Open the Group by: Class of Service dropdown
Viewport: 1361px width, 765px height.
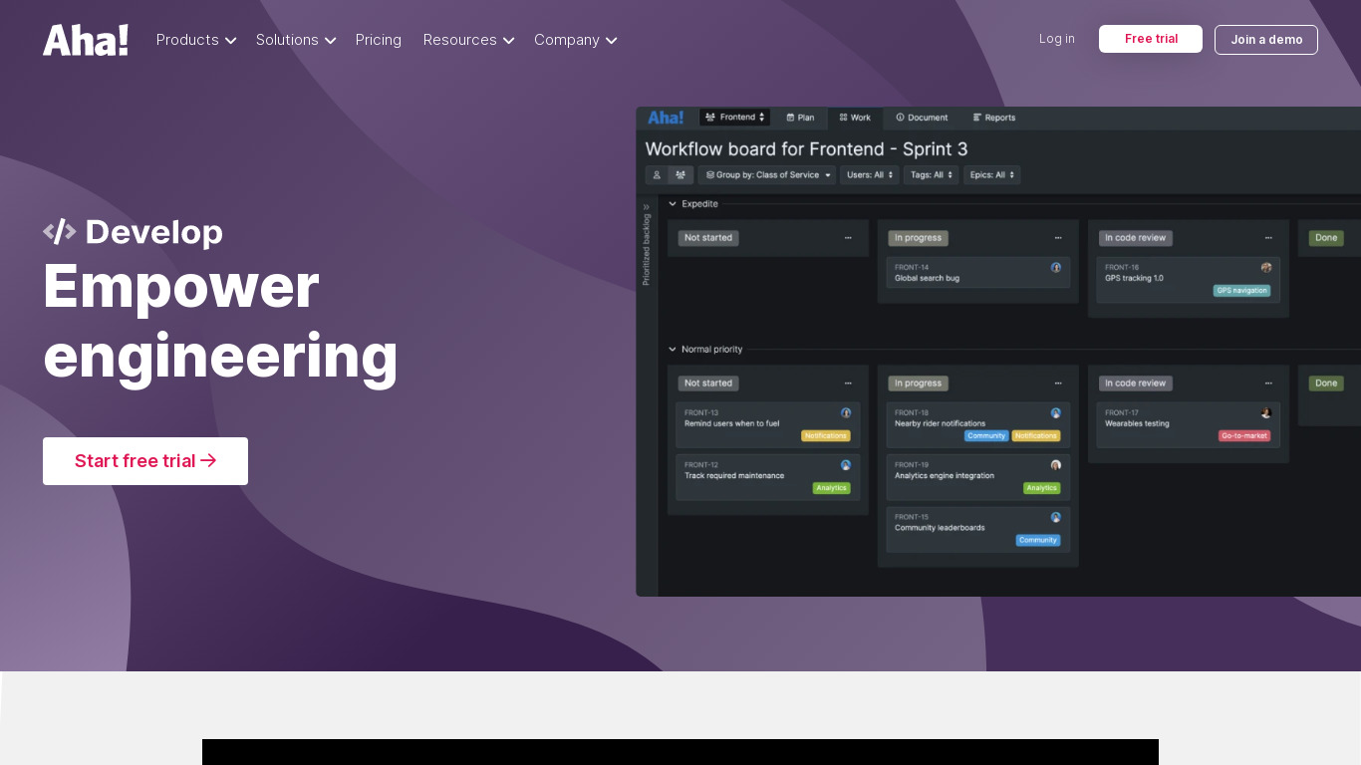pyautogui.click(x=767, y=175)
